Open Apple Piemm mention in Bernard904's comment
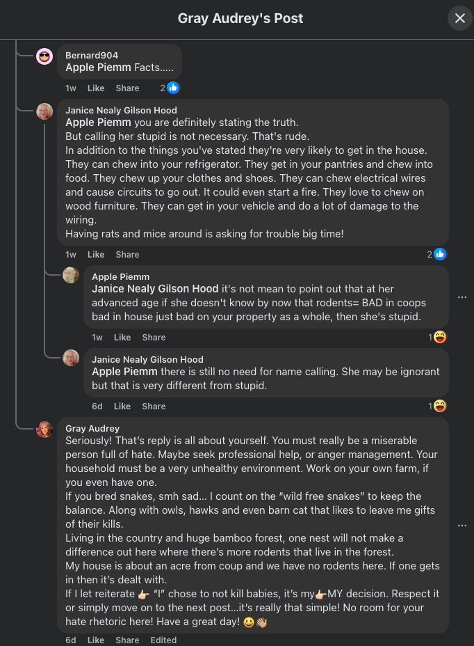The height and width of the screenshot is (646, 474). point(98,67)
